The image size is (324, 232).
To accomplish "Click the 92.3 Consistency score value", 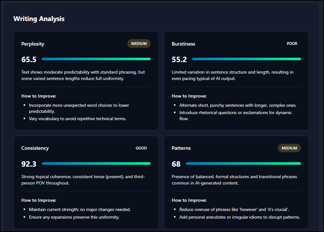I will pos(29,164).
